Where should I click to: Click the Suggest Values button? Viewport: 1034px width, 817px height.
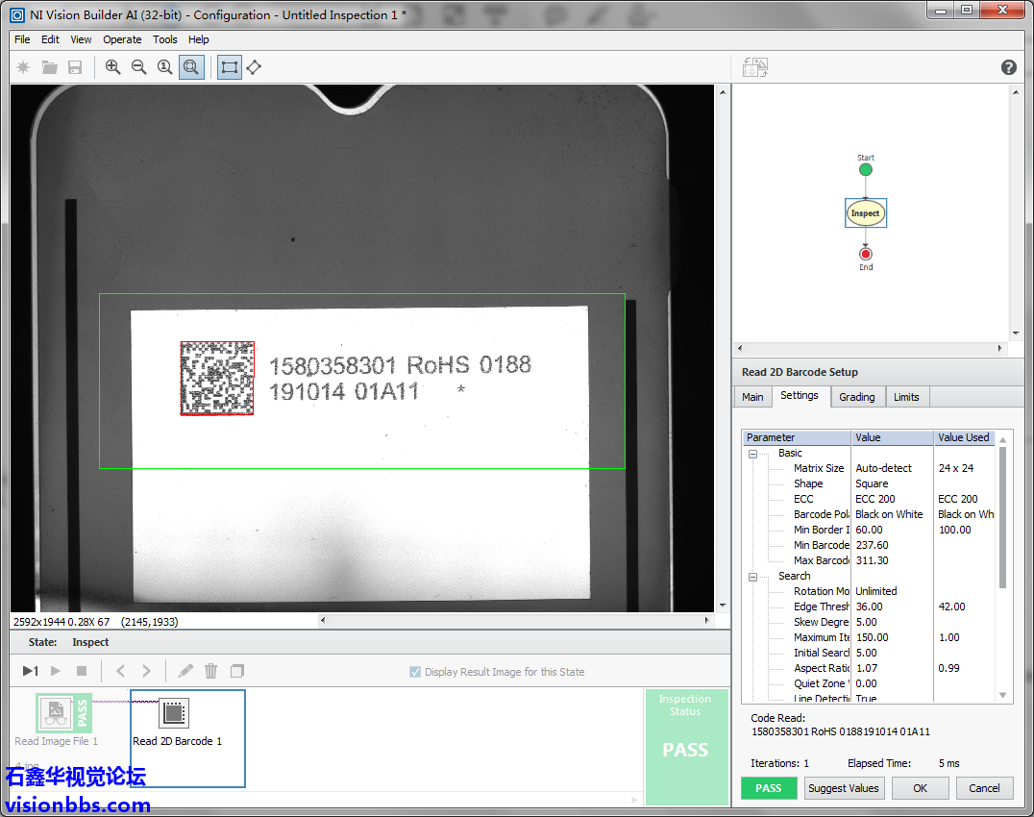pyautogui.click(x=843, y=788)
